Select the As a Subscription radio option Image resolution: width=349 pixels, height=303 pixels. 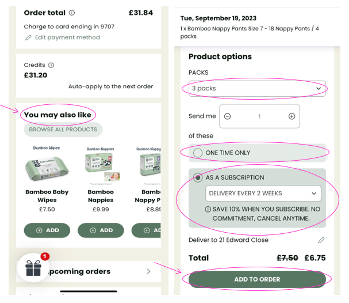(x=198, y=178)
